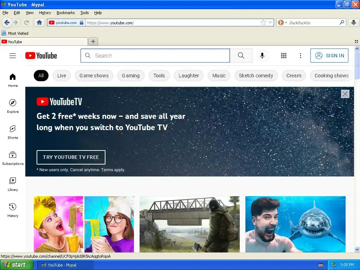Open the search engine selector dropdown
This screenshot has height=270, width=360.
point(286,23)
